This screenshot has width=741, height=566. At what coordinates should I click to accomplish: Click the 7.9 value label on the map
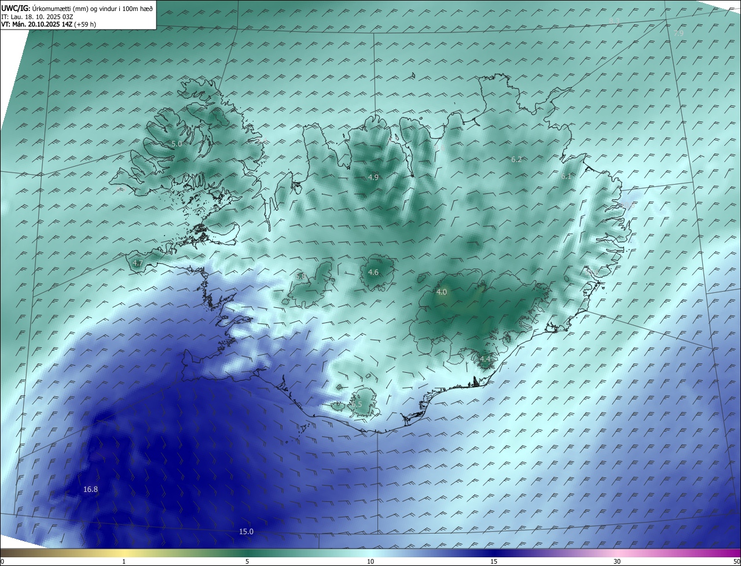pos(678,33)
